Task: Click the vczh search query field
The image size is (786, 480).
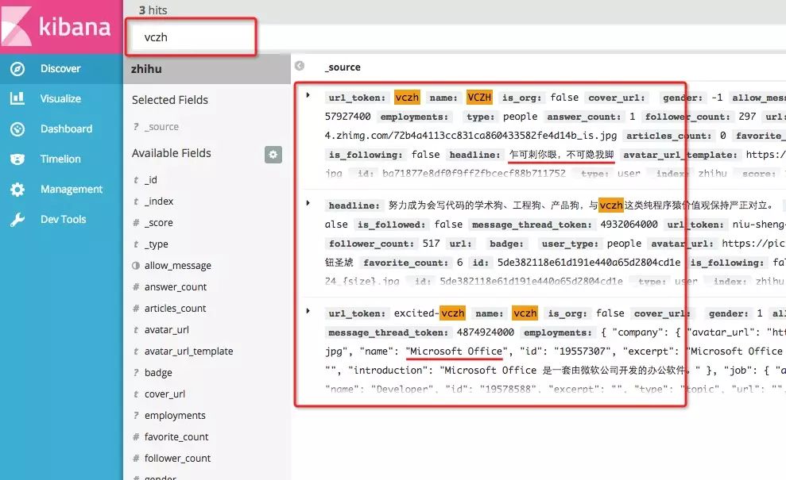Action: tap(191, 37)
